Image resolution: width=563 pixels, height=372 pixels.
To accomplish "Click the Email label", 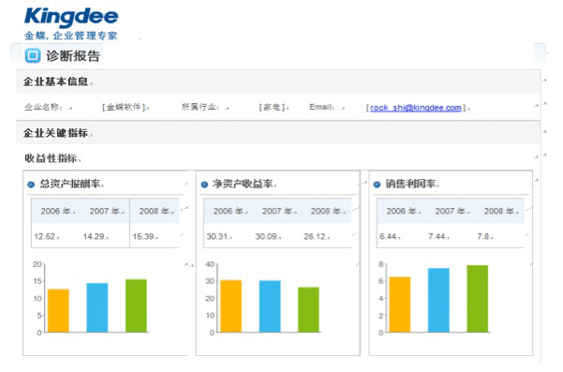I will pyautogui.click(x=322, y=107).
